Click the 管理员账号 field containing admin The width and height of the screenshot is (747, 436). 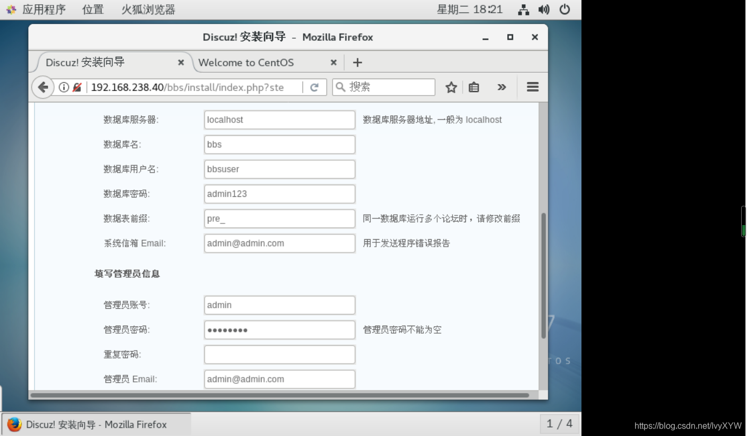(280, 305)
